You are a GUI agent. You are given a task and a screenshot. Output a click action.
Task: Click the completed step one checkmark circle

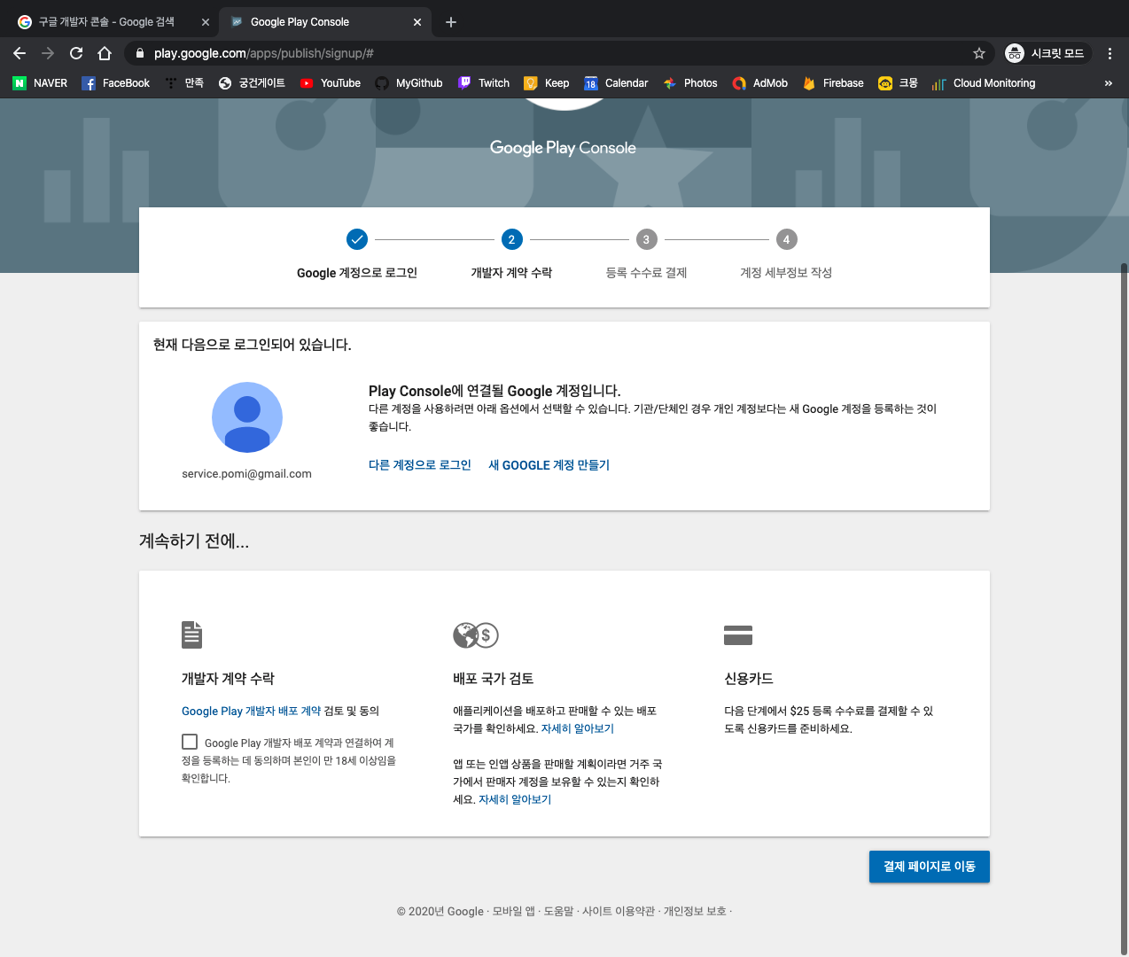[x=356, y=239]
